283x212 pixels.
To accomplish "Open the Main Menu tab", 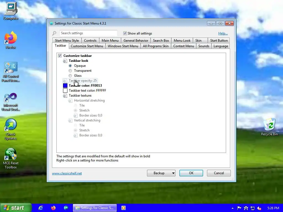I will pos(110,41).
